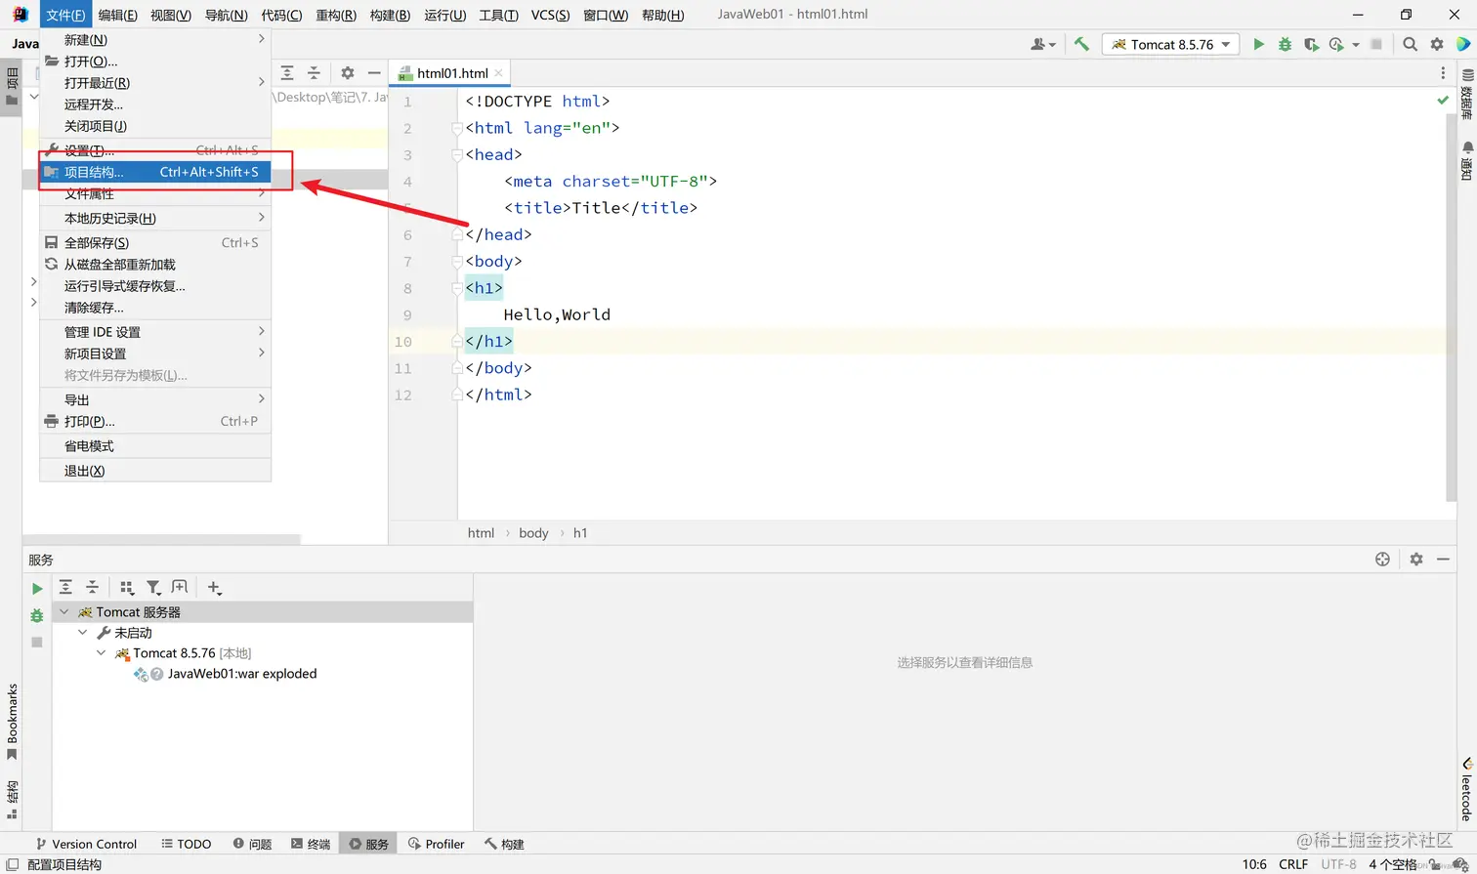Click the UTF-8 encoding status entry
The width and height of the screenshot is (1477, 874).
[1338, 864]
